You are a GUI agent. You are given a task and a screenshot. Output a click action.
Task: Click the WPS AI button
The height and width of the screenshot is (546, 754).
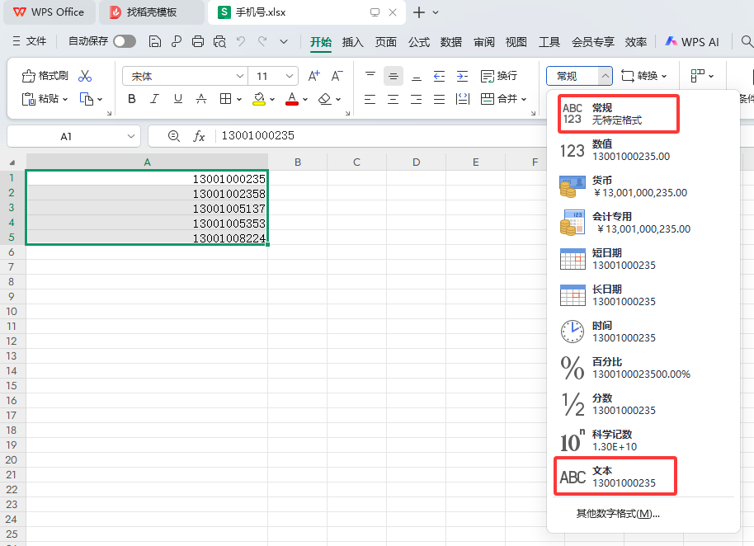[692, 41]
